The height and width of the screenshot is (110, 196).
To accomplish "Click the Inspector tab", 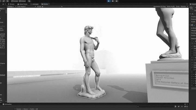I will tap(193, 4).
